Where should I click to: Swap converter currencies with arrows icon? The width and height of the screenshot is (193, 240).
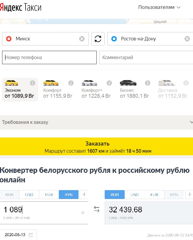click(97, 209)
